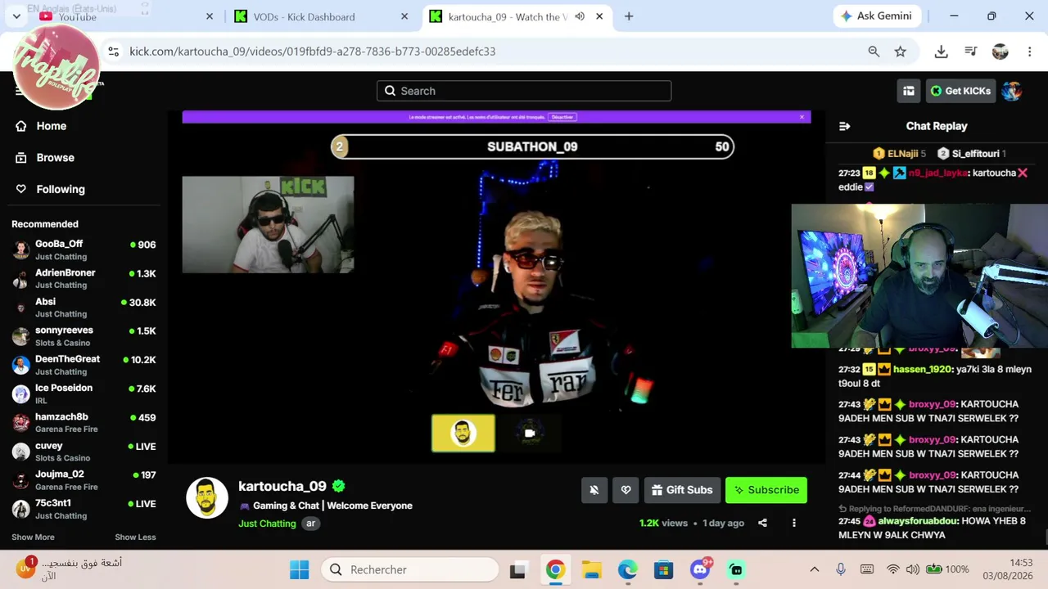1048x589 pixels.
Task: Click the Windows Rechercher search box
Action: [x=409, y=569]
